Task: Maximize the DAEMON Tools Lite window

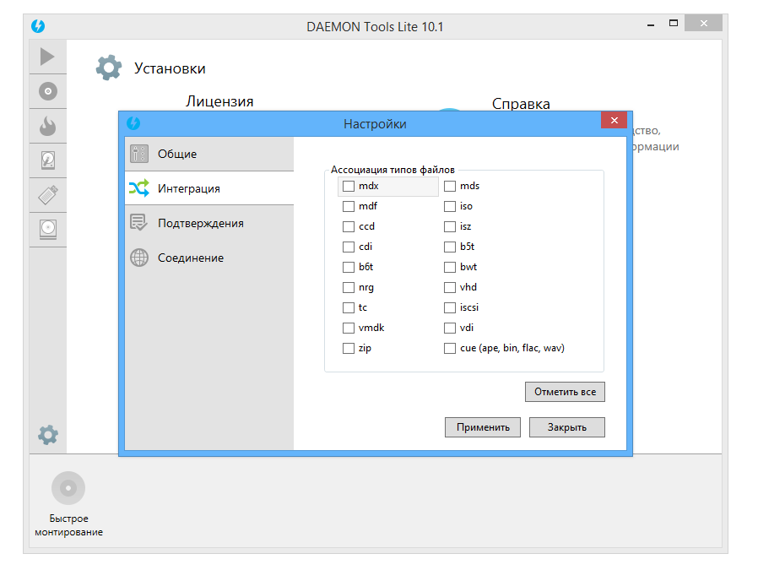Action: (x=674, y=23)
